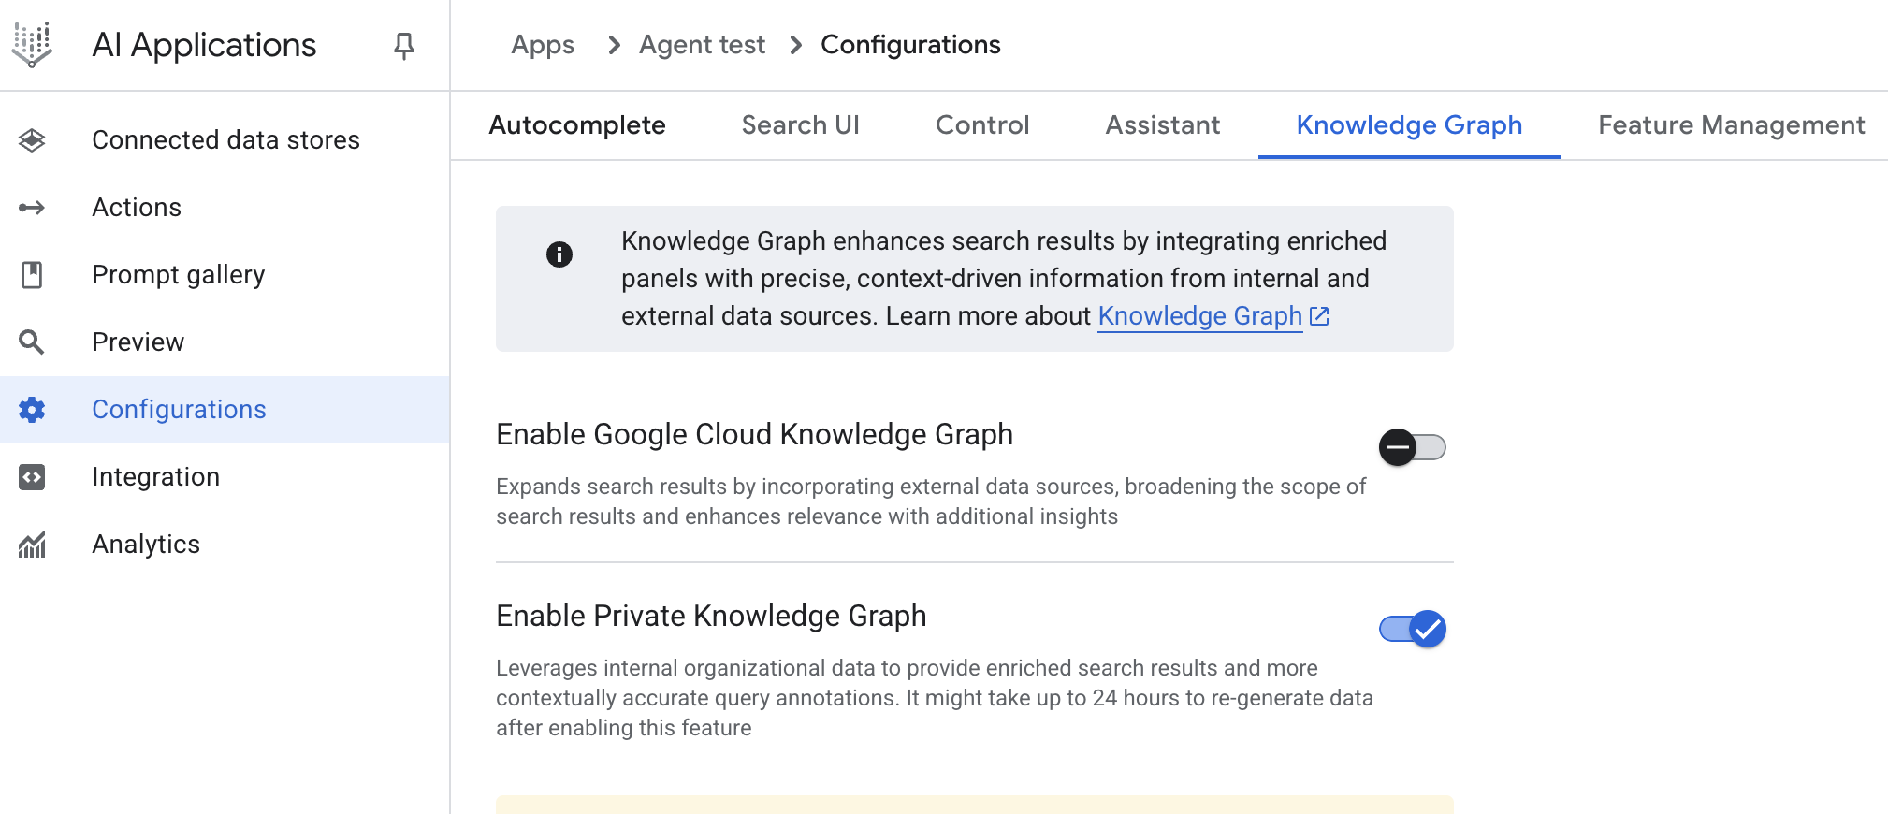The height and width of the screenshot is (814, 1888).
Task: Click the Prompt gallery bookmark icon
Action: 32,275
